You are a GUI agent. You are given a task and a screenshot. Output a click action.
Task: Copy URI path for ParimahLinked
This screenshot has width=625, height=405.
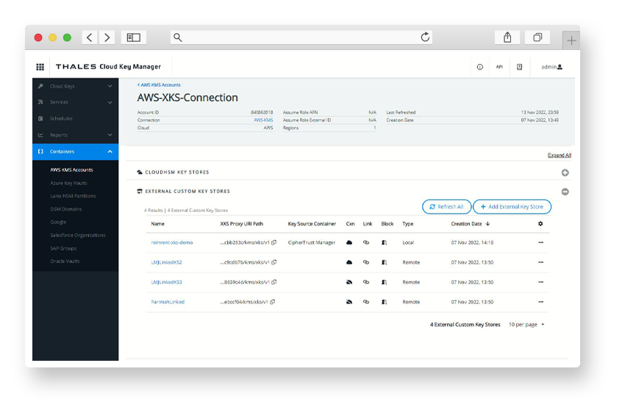[273, 302]
